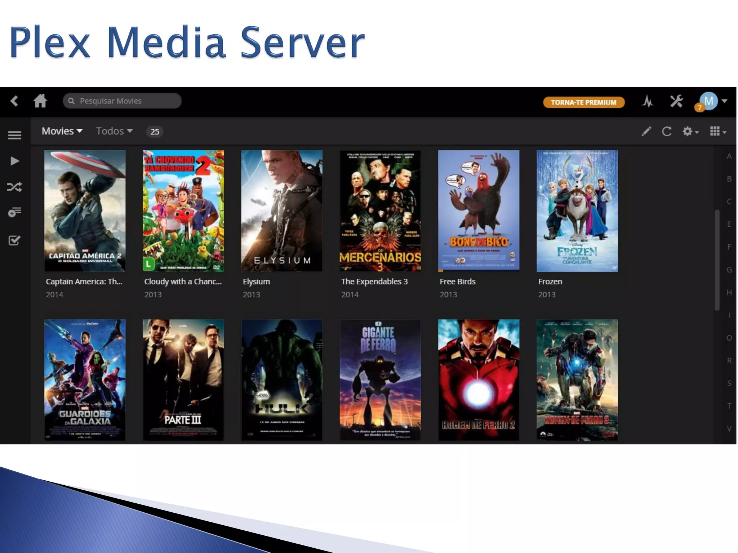Click the Pesquisar Movies search field
The width and height of the screenshot is (738, 553).
123,101
